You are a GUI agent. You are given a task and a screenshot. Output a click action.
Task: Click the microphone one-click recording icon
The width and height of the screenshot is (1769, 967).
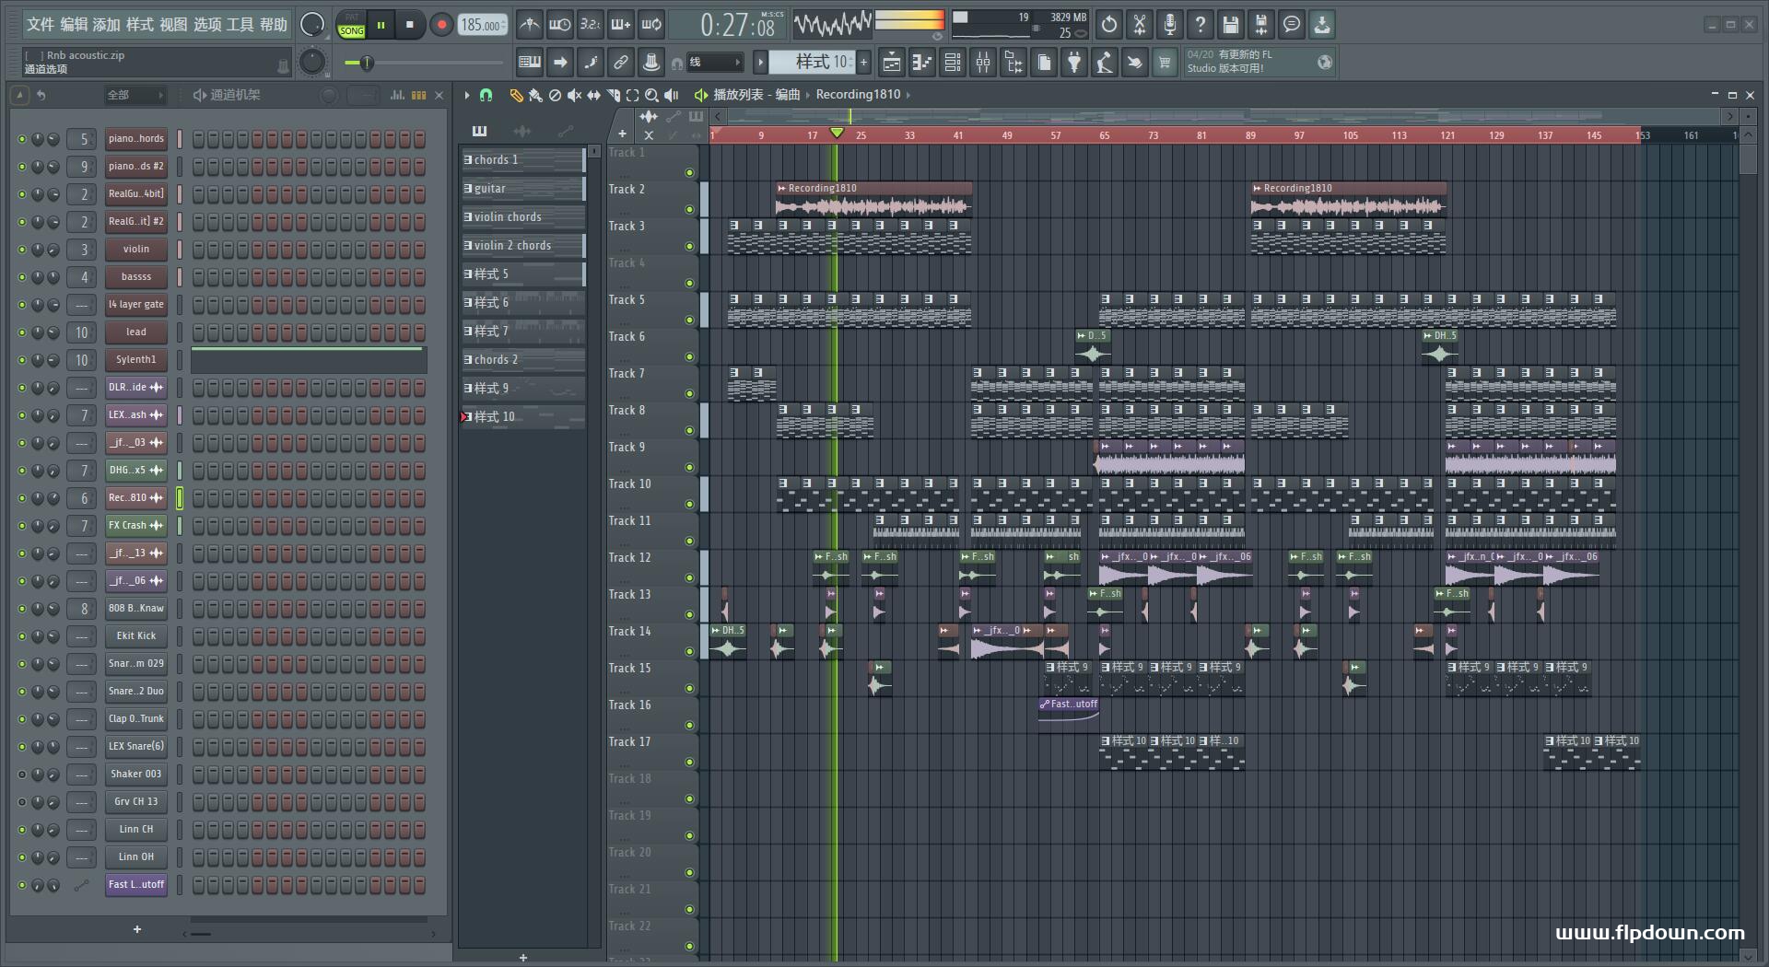tap(1170, 25)
